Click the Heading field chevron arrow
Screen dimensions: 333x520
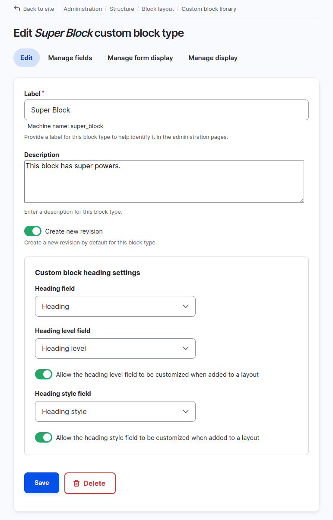click(x=186, y=306)
